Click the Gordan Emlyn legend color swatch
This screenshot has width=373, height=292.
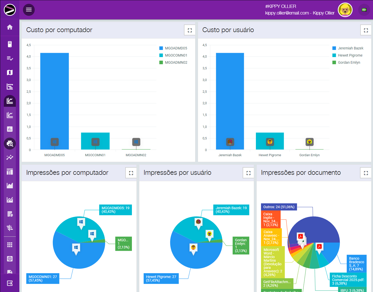[334, 62]
